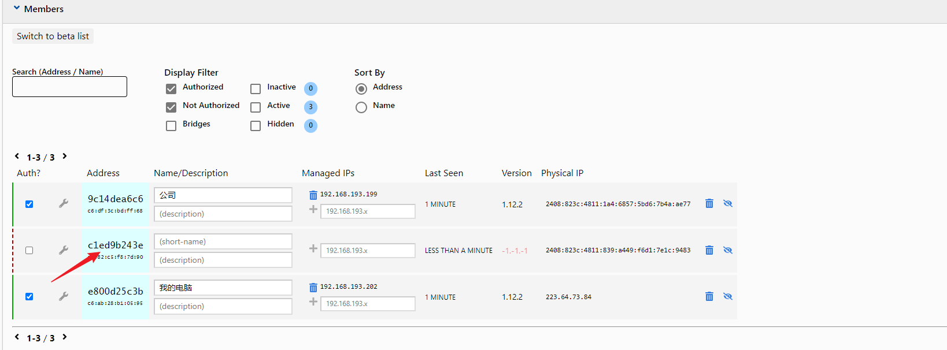947x350 pixels.
Task: Uncheck the Not Authorized display filter
Action: point(171,107)
